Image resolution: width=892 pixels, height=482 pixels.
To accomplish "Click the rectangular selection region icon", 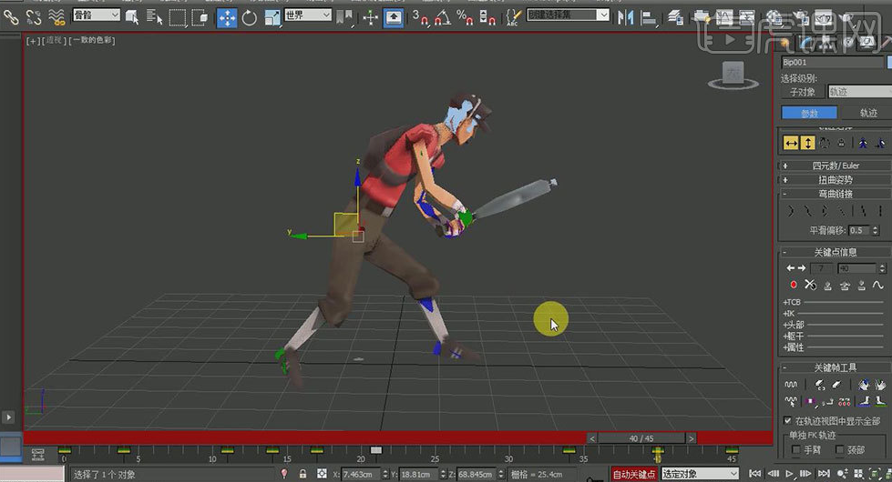I will tap(178, 17).
